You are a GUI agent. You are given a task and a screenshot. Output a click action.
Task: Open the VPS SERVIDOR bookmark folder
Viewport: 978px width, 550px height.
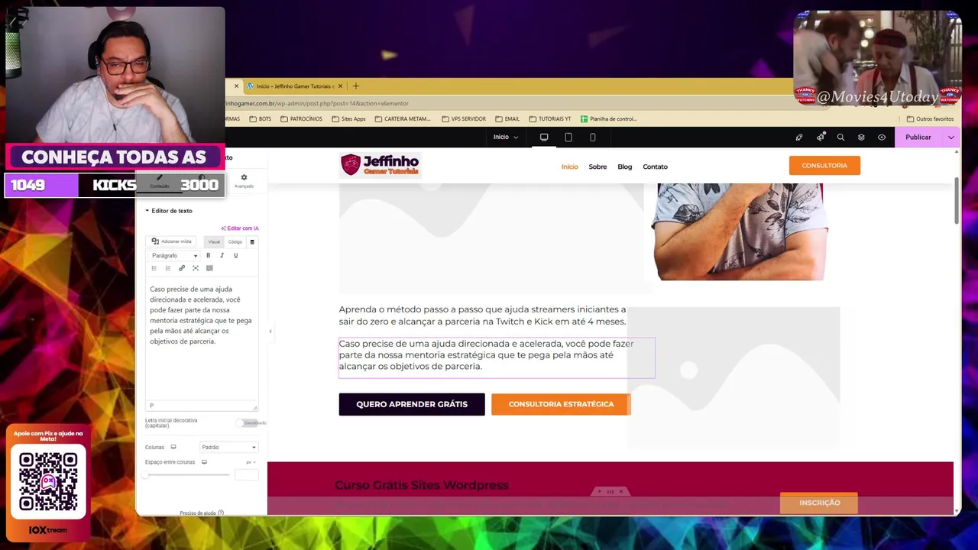coord(464,119)
